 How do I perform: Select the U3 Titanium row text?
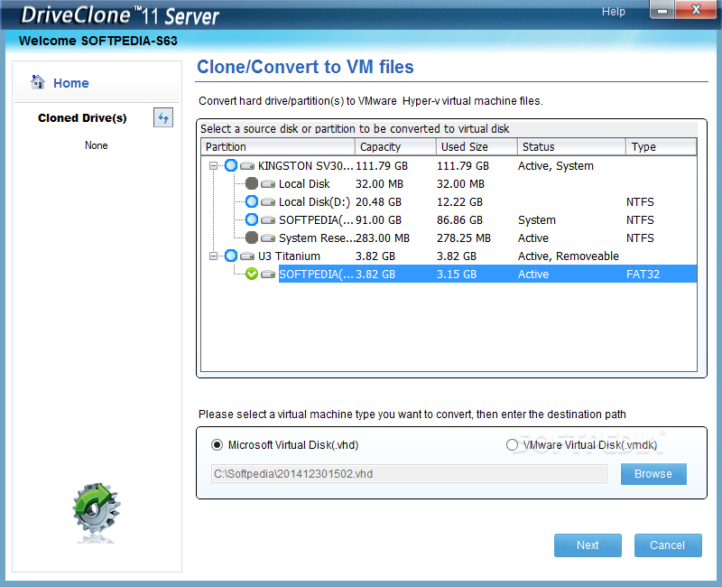click(289, 256)
